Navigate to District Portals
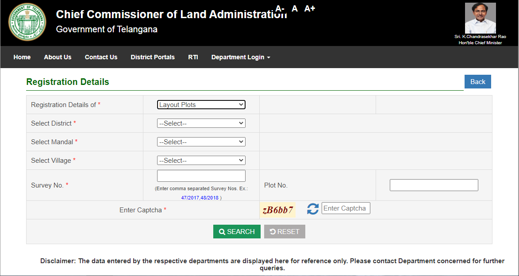Viewport: 519px width, 276px height. click(153, 57)
